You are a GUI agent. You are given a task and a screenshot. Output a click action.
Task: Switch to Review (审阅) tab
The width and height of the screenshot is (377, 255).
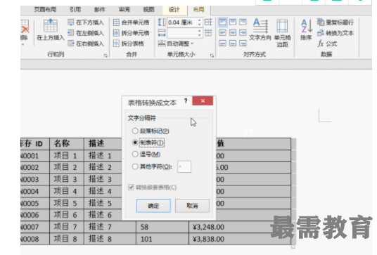pyautogui.click(x=124, y=10)
